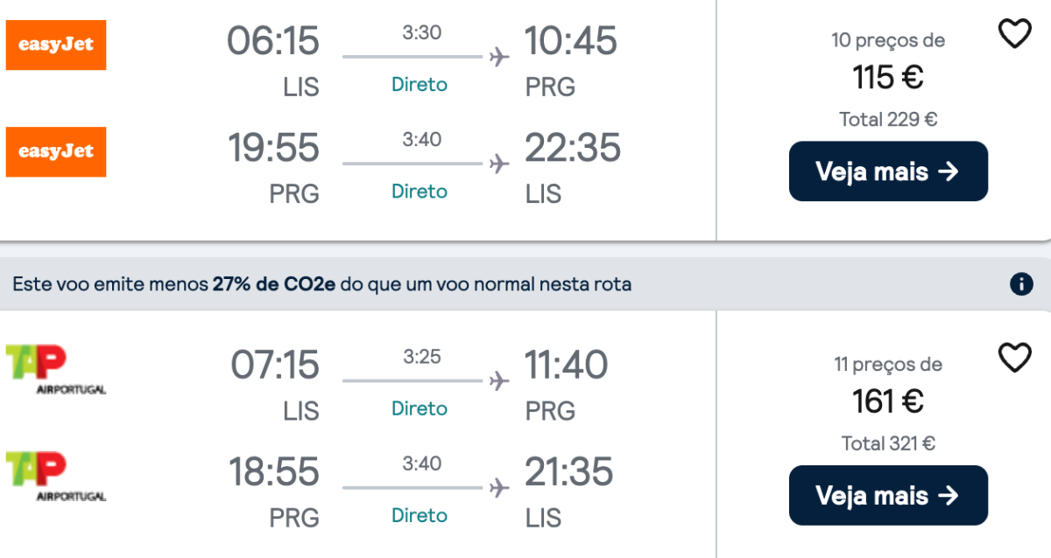Image resolution: width=1051 pixels, height=558 pixels.
Task: Click the Total 321 € text
Action: (x=888, y=443)
